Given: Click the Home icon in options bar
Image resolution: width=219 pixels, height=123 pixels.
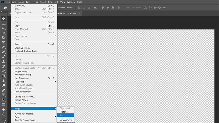Looking at the screenshot, I should (x=5, y=8).
